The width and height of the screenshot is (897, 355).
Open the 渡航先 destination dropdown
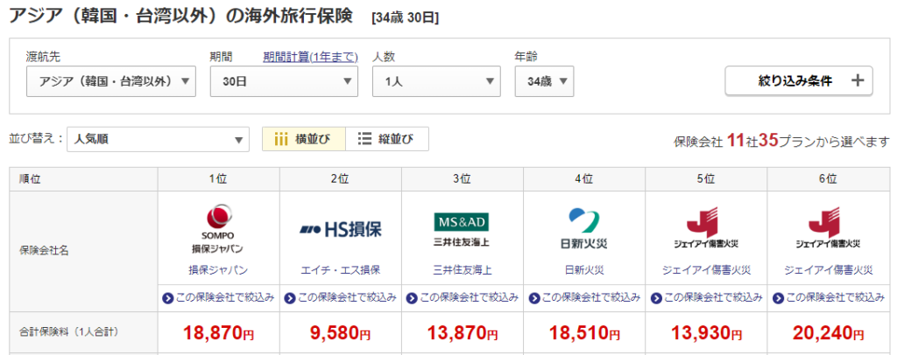click(111, 81)
